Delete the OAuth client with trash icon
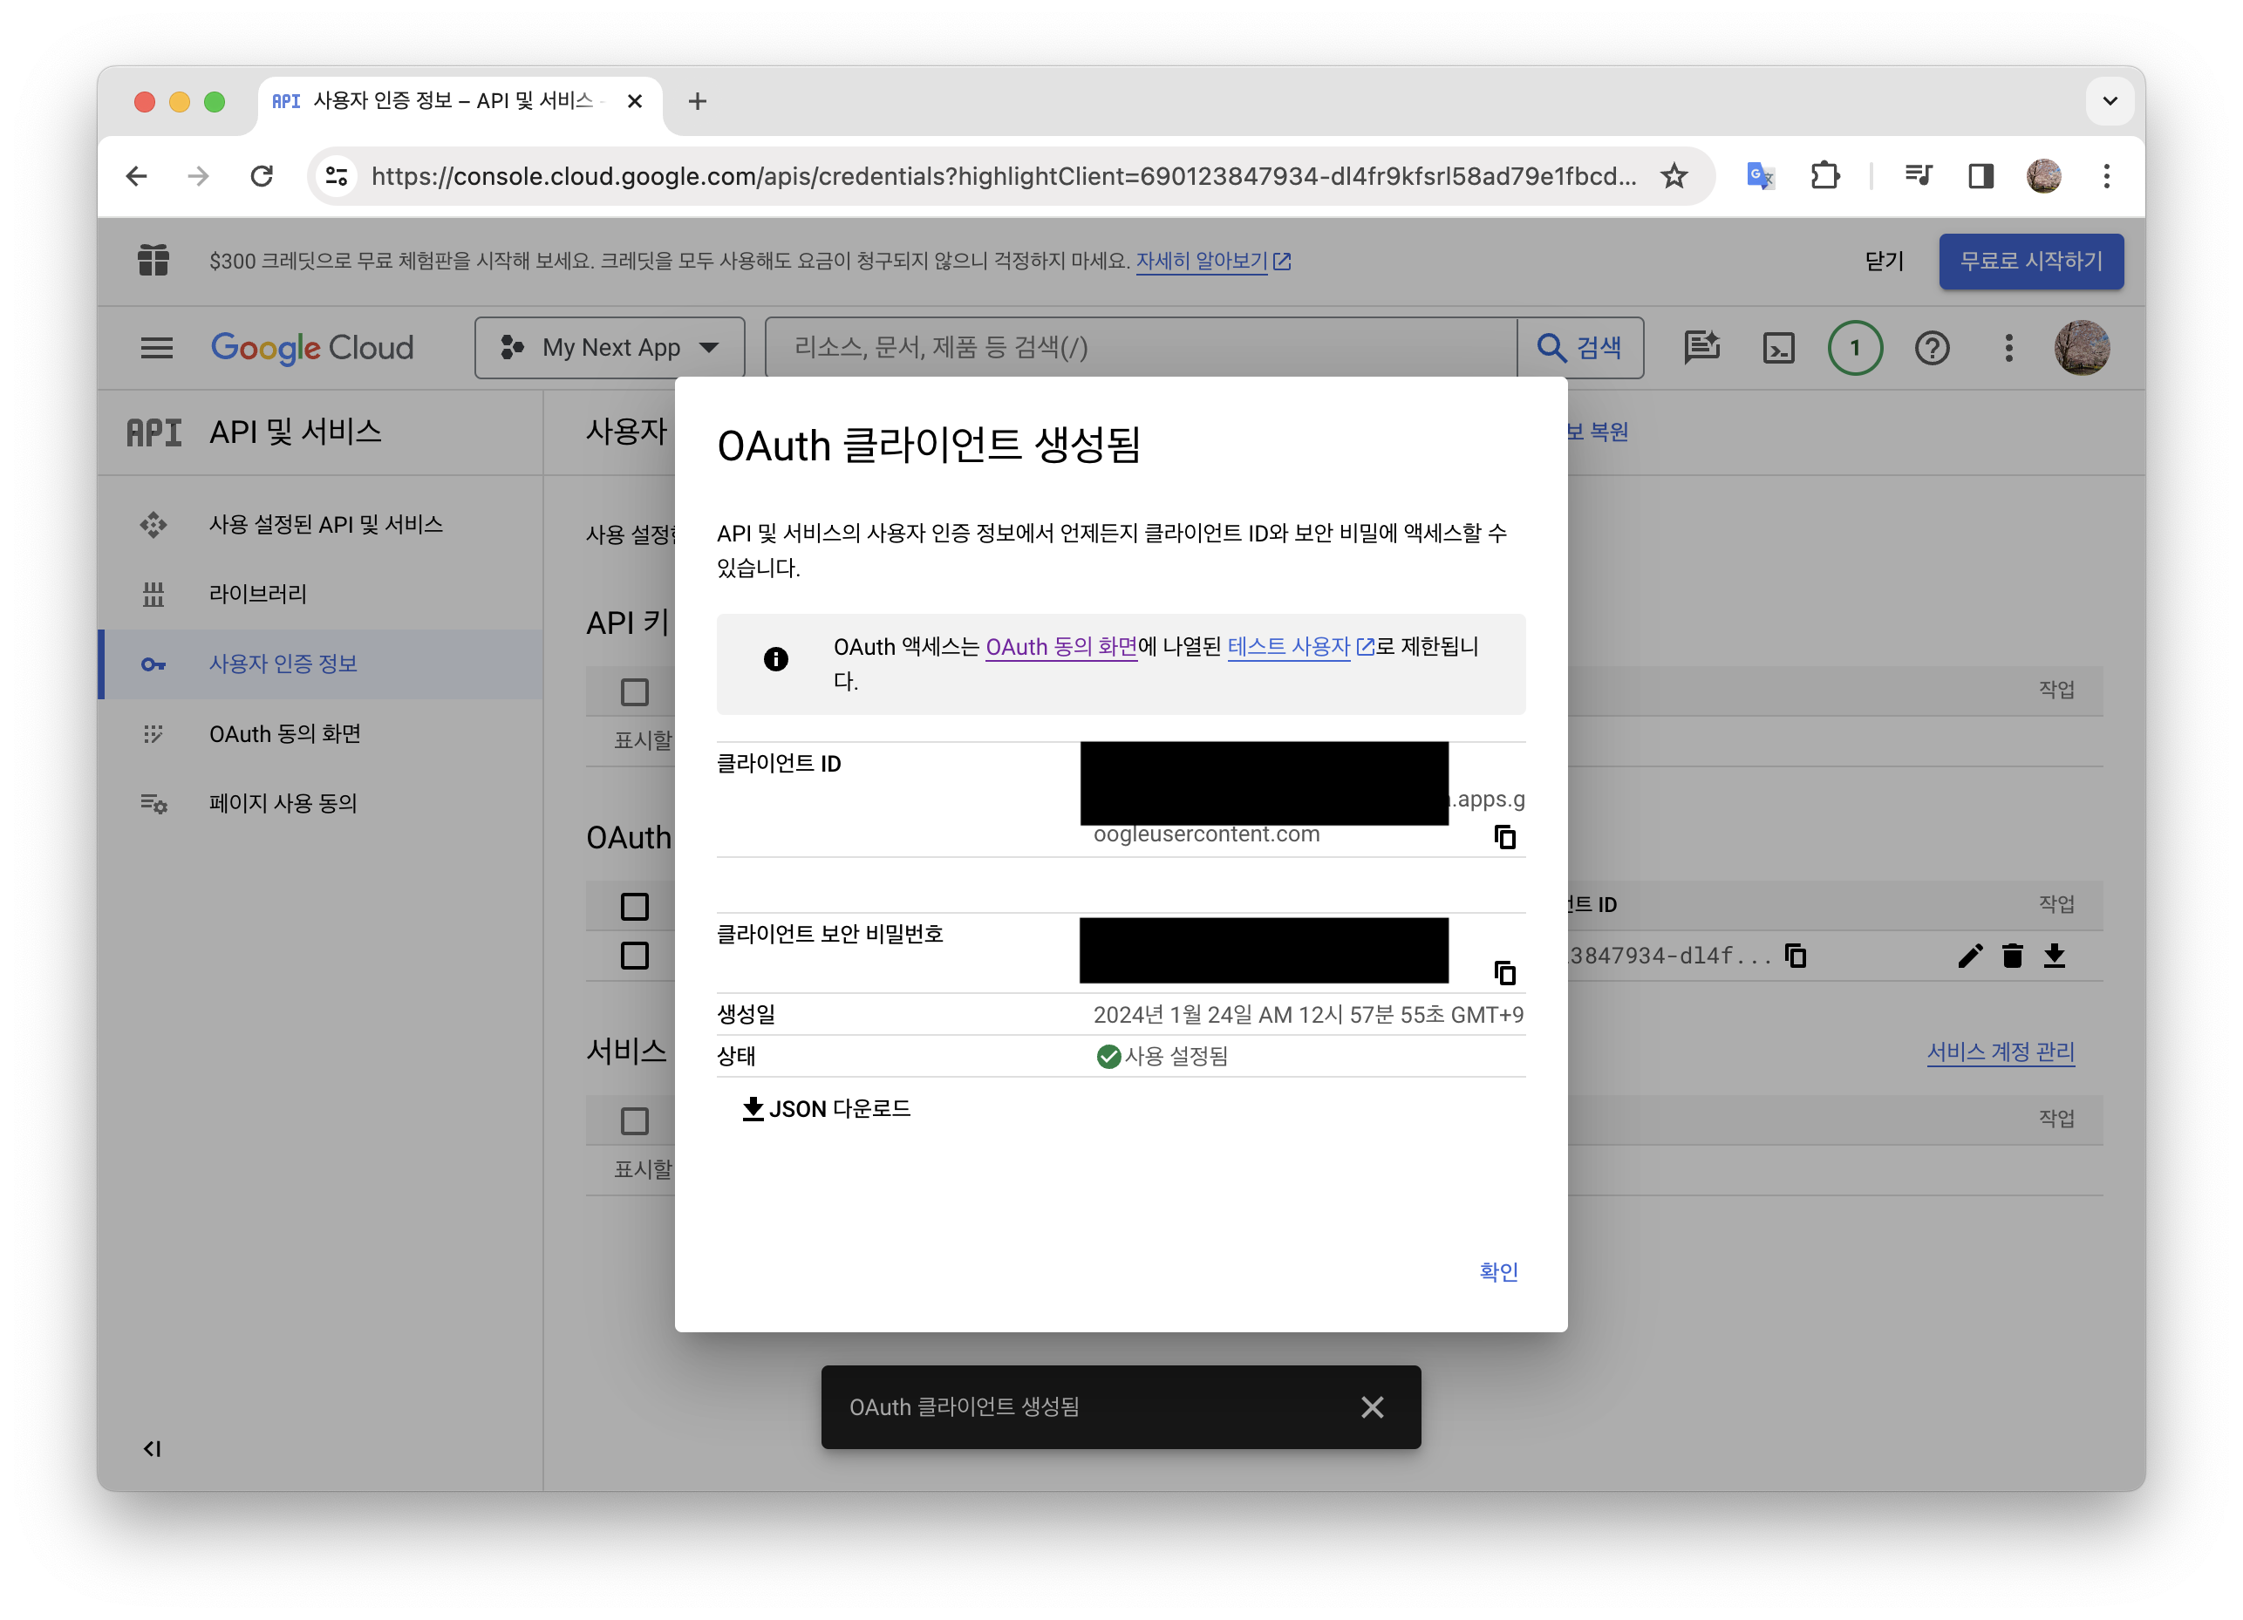Image resolution: width=2243 pixels, height=1620 pixels. pyautogui.click(x=2012, y=956)
